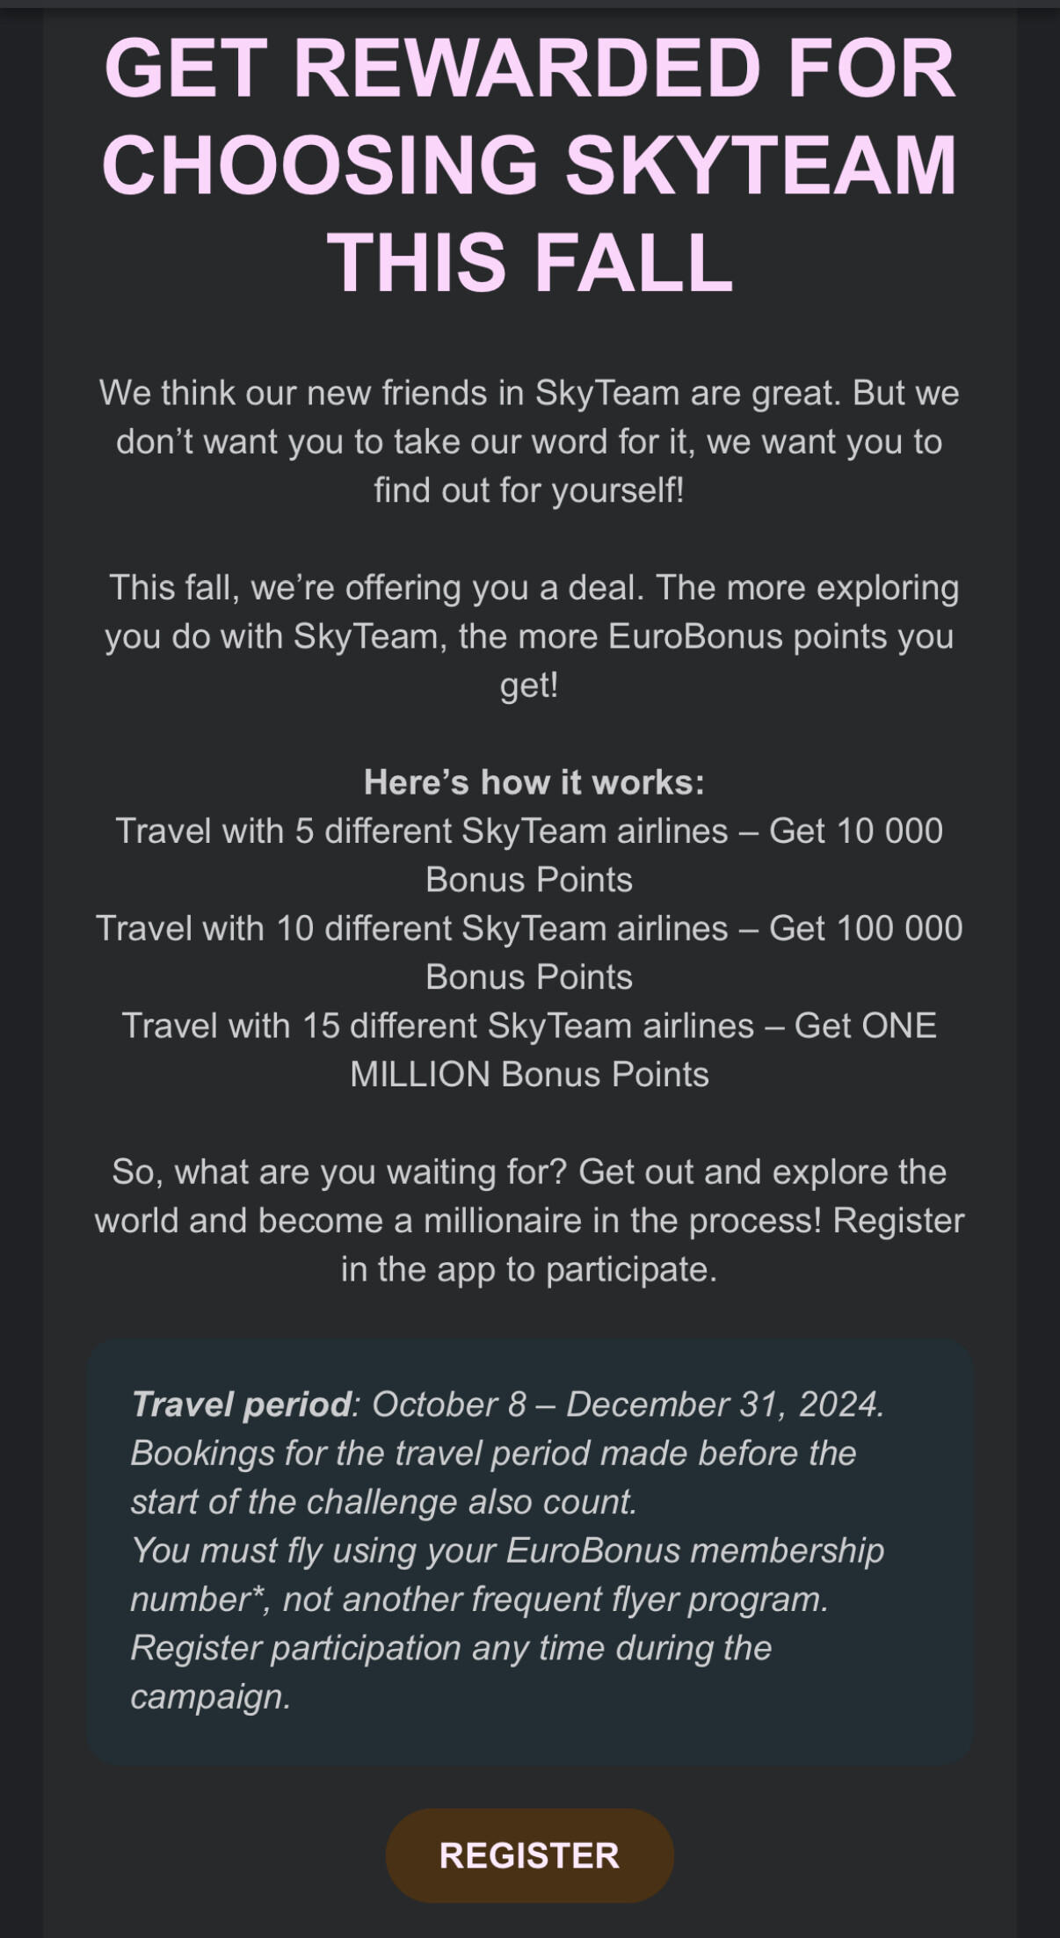Click the 'Get Rewarded for Choosing SkyTeam' headline
Screen dimensions: 1060x1938
[529, 164]
